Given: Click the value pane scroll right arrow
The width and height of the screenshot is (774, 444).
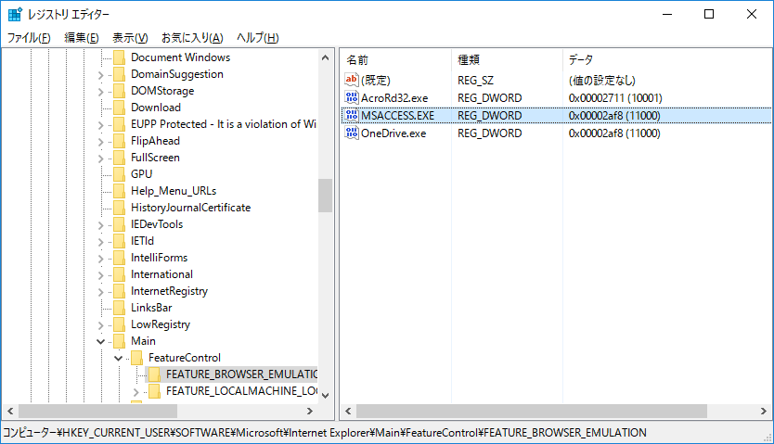Looking at the screenshot, I should tap(764, 411).
